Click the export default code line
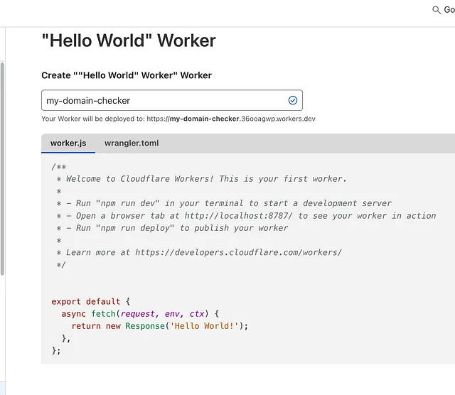455x395 pixels. (91, 302)
